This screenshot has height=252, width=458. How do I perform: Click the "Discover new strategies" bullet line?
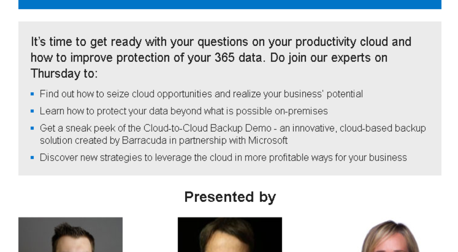point(223,158)
